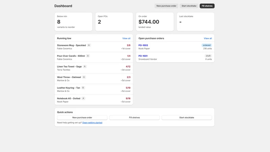Click the Snowboard Vendor supplier name

(147, 59)
